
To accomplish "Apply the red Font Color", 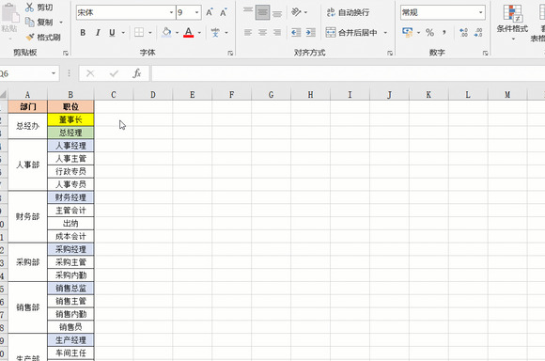I will pyautogui.click(x=188, y=32).
